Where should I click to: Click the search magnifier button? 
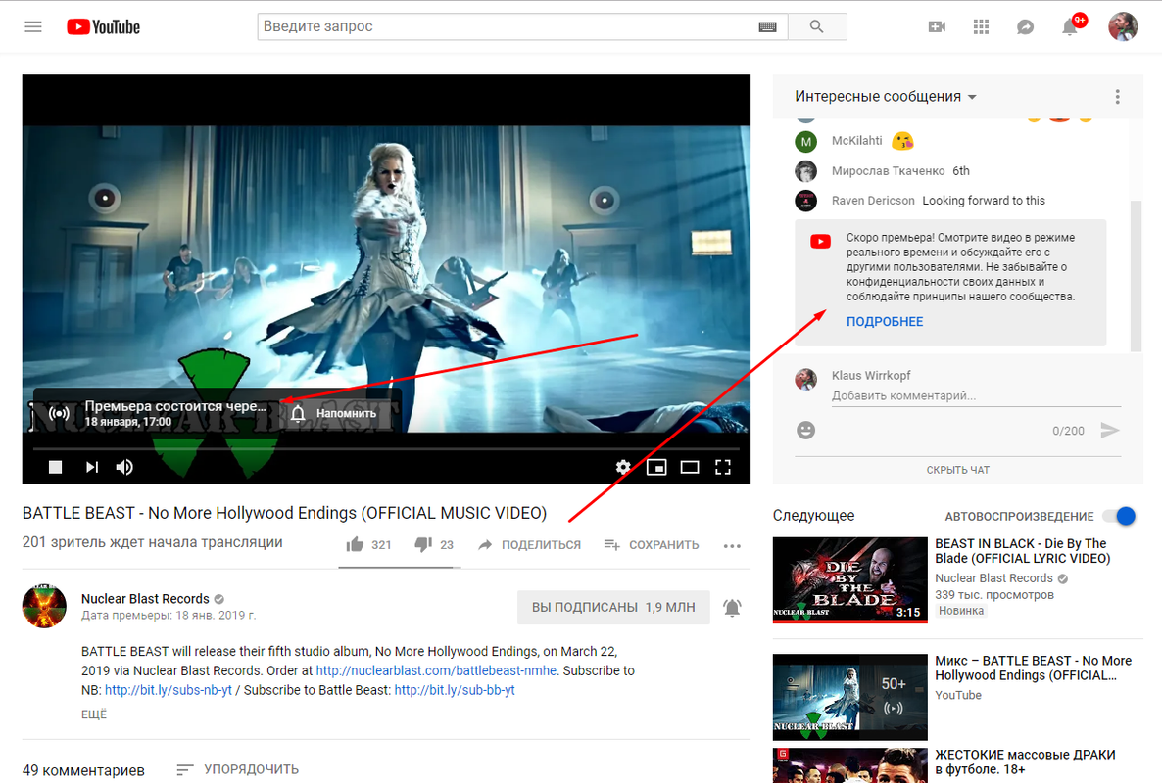[x=817, y=26]
